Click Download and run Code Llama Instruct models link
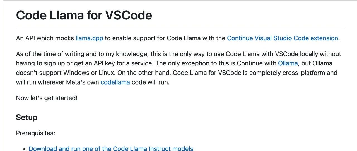 click(111, 148)
